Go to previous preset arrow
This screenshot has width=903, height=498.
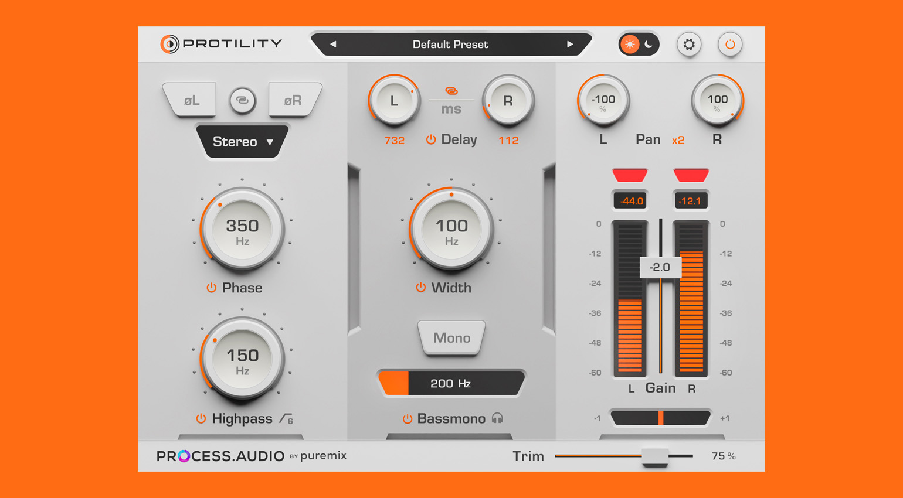332,45
